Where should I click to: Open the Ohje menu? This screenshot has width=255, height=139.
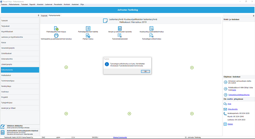coord(82,4)
